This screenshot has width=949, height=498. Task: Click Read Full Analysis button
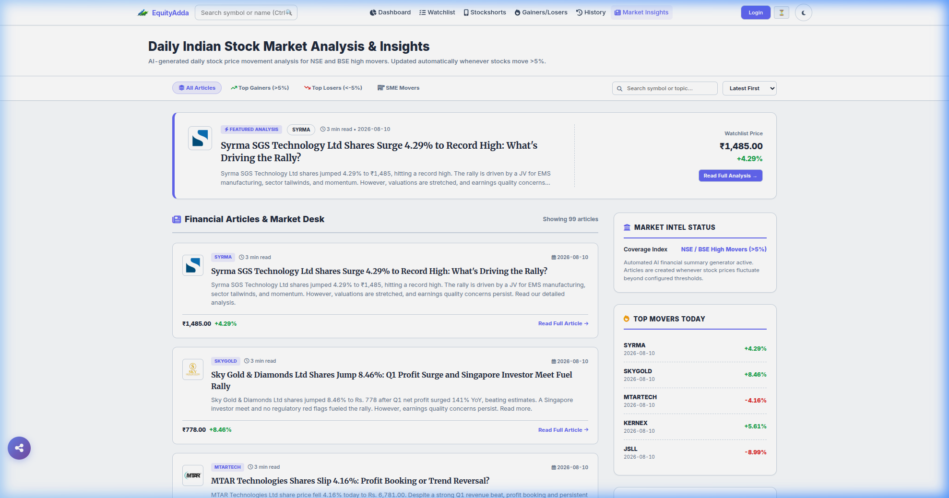730,176
